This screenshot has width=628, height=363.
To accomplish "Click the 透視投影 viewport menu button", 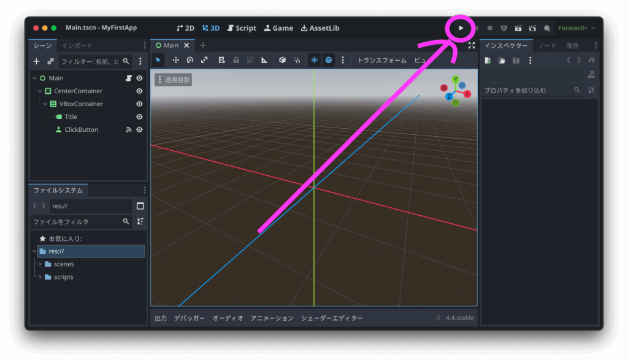I will coord(174,80).
